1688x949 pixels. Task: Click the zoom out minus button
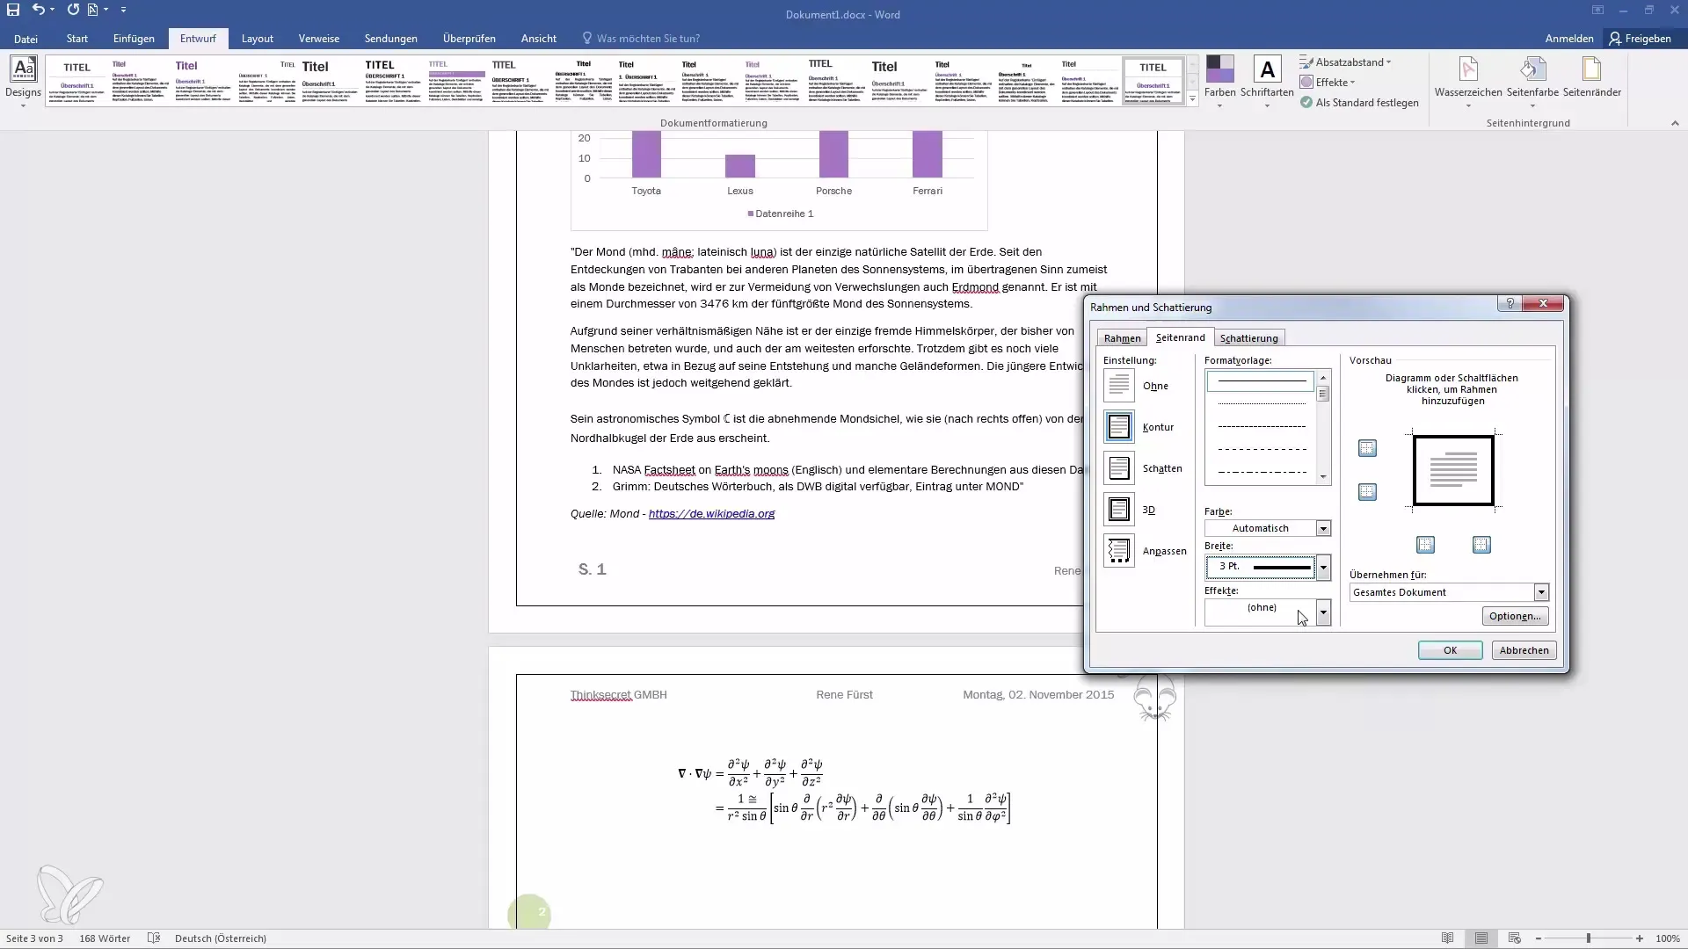(x=1539, y=938)
